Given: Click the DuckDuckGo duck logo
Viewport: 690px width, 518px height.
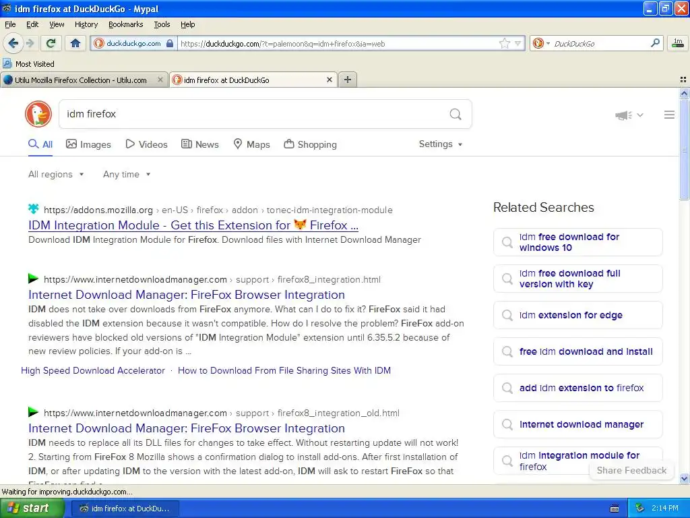Looking at the screenshot, I should coord(38,114).
